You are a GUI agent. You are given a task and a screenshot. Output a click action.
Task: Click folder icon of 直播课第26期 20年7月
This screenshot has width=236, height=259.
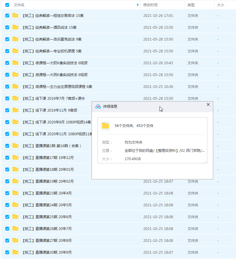(x=15, y=229)
